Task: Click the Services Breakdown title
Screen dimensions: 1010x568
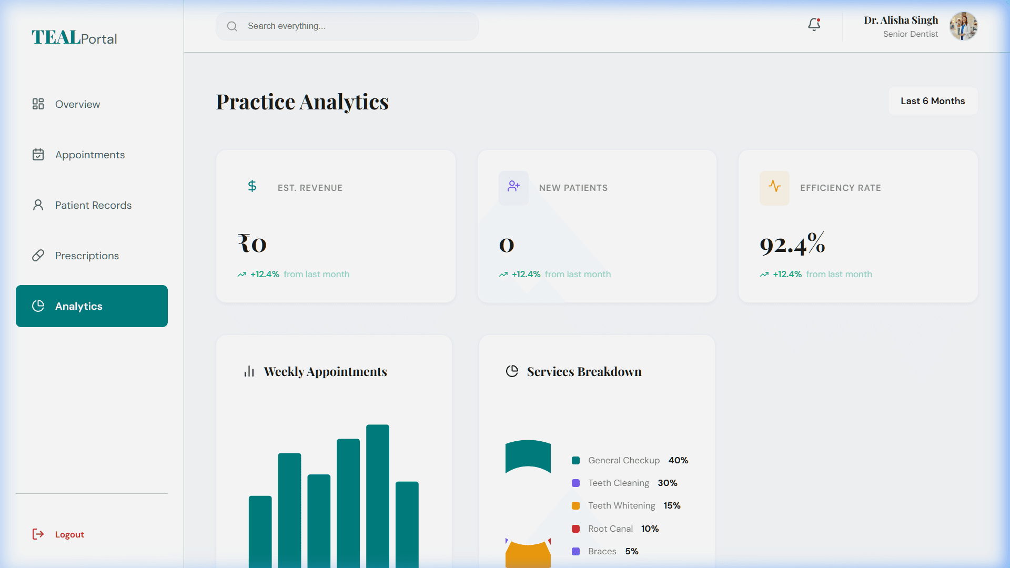Action: click(x=584, y=372)
